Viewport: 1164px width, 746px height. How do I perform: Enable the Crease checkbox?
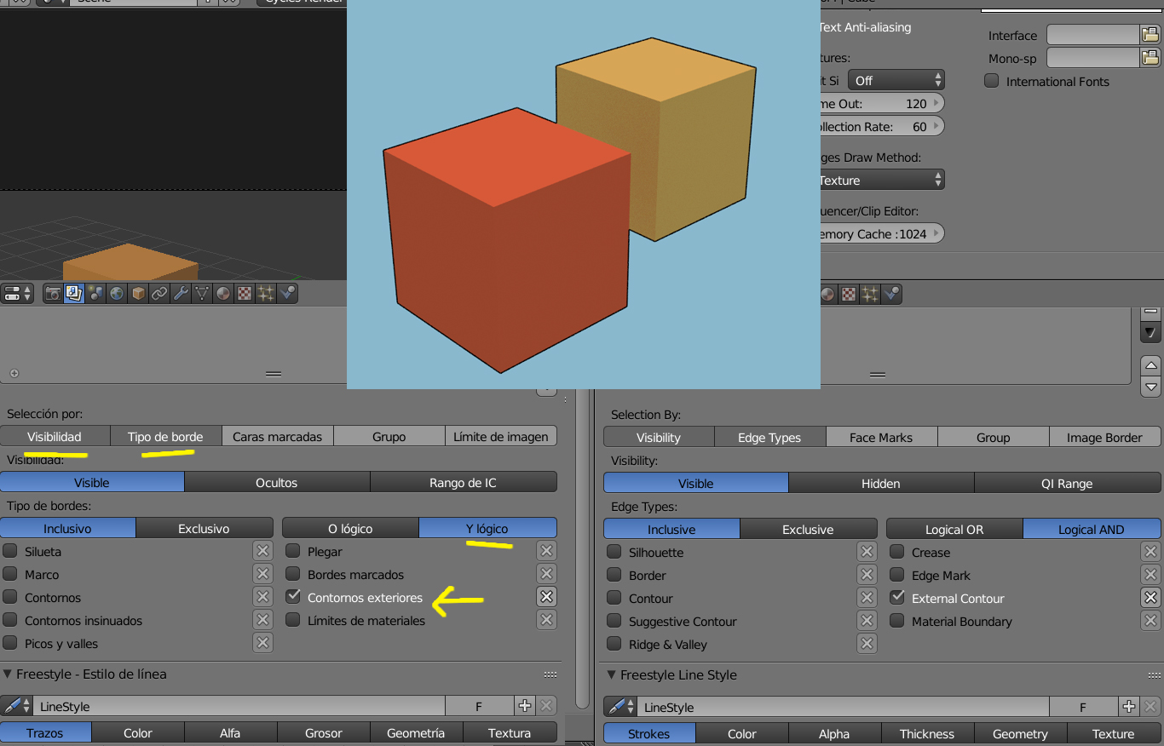(x=897, y=552)
